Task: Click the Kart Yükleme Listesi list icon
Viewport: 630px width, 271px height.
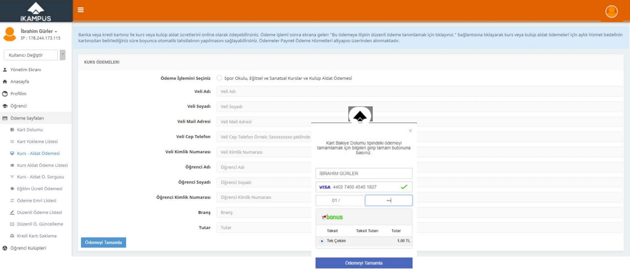Action: click(12, 142)
